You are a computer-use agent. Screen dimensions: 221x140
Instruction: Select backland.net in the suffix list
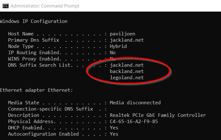click(127, 71)
